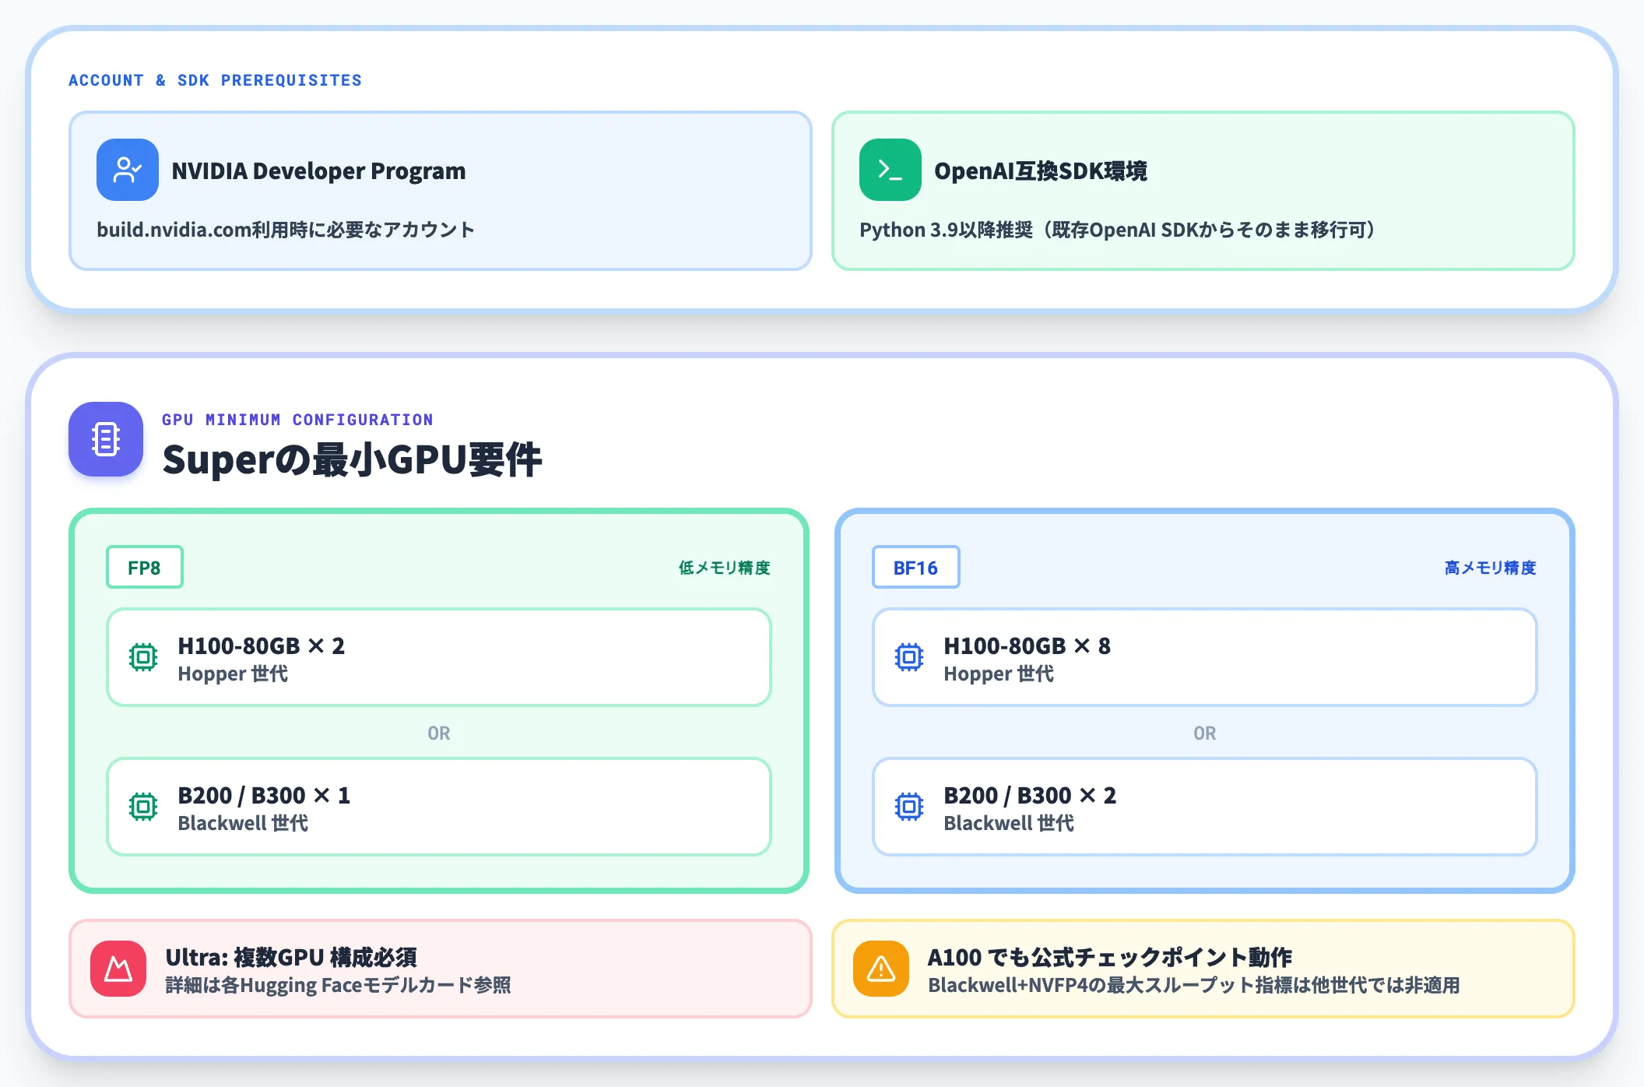Click the purple chip icon next to Superの最小GPU要件

106,439
